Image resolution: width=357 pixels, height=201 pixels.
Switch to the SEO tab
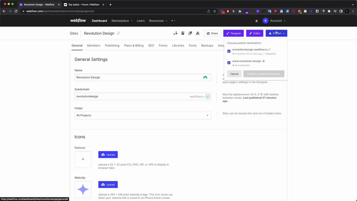(x=151, y=46)
